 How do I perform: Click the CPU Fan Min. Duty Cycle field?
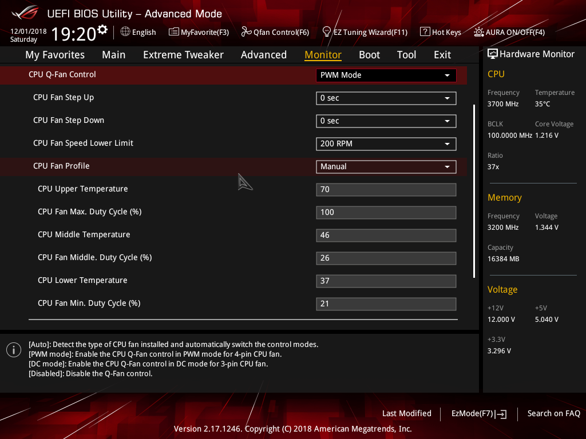386,304
